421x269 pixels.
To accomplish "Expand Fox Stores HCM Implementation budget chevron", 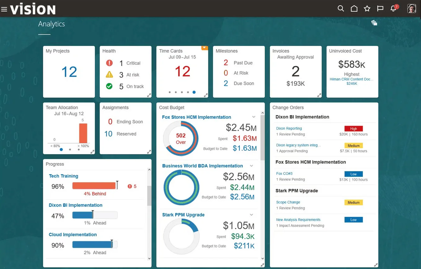I will [254, 117].
